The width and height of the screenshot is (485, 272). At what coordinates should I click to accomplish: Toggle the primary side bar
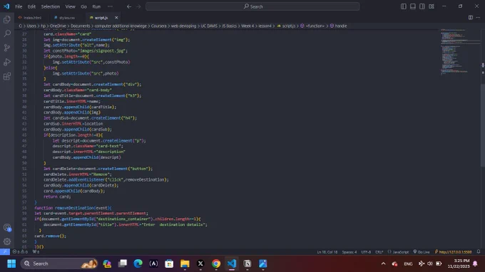point(404,6)
